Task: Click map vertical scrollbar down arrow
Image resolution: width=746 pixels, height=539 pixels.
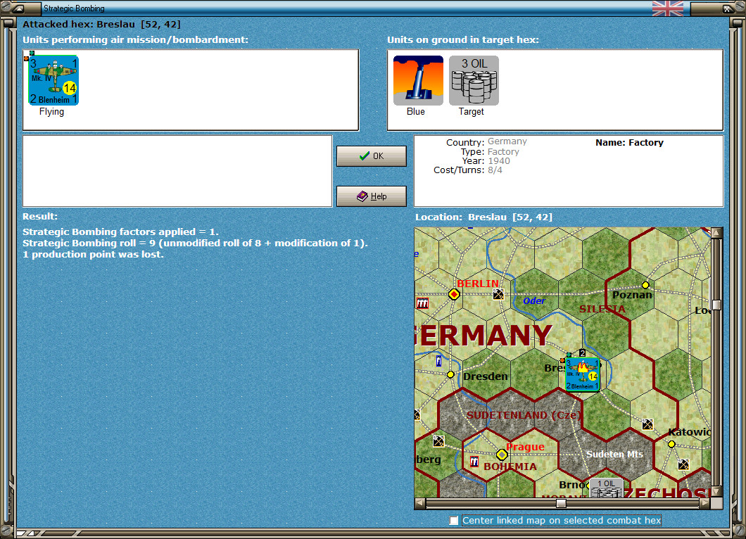Action: click(x=716, y=491)
